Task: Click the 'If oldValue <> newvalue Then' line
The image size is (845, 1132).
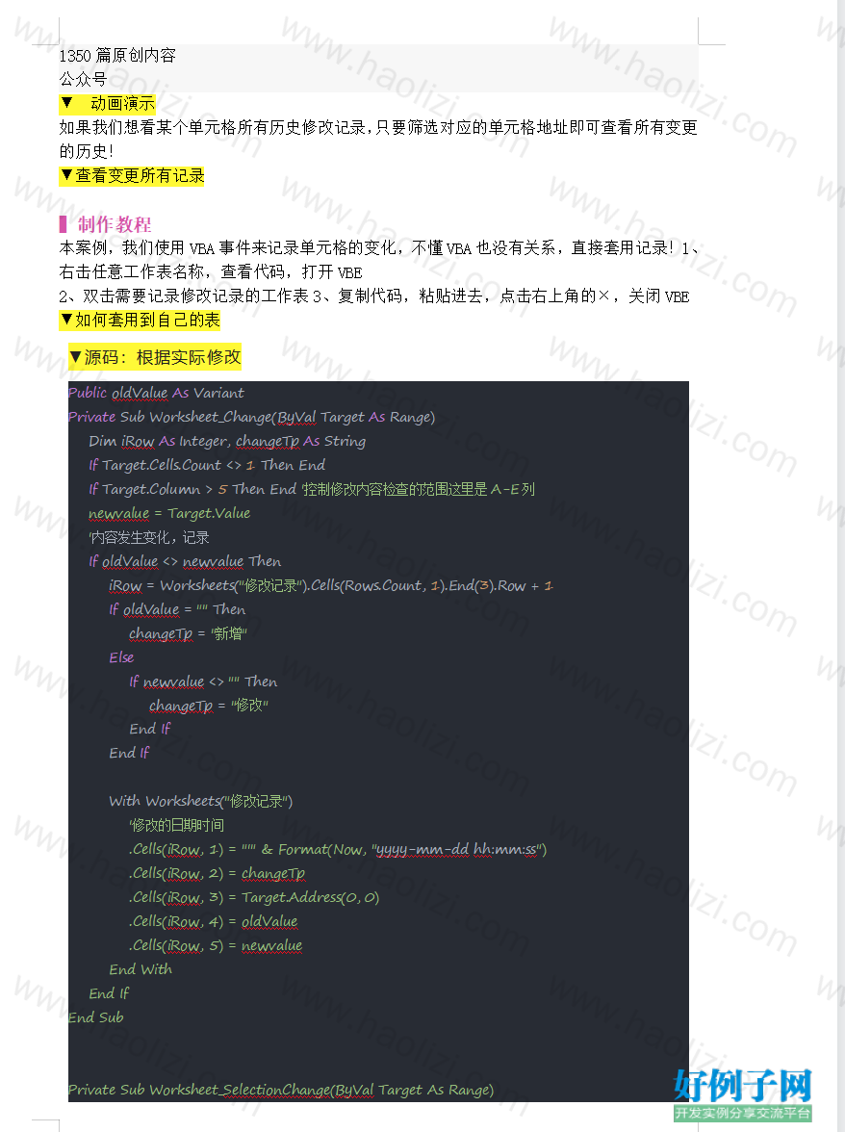Action: point(185,562)
